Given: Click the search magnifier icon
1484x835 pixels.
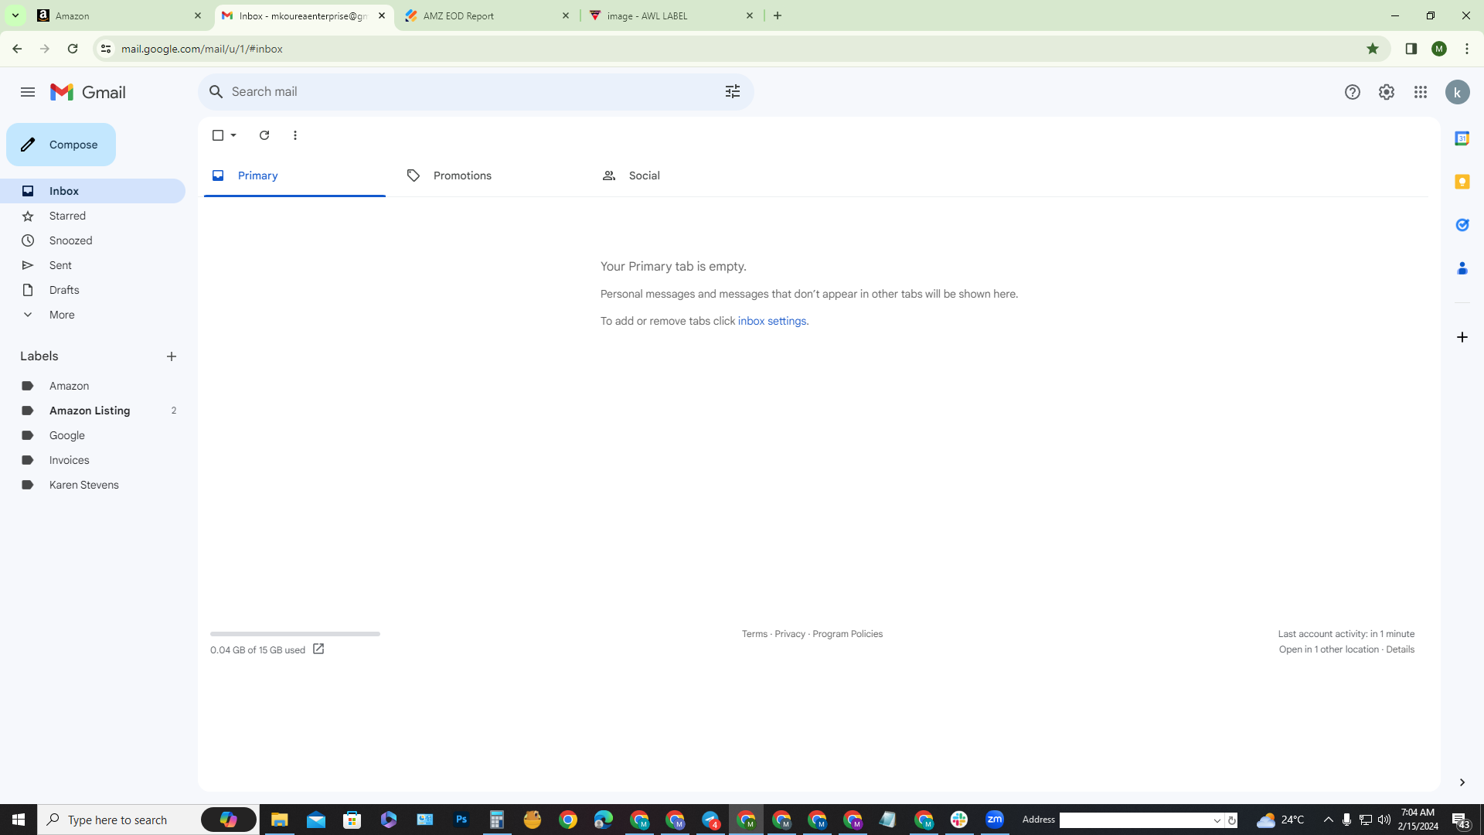Looking at the screenshot, I should [x=216, y=92].
